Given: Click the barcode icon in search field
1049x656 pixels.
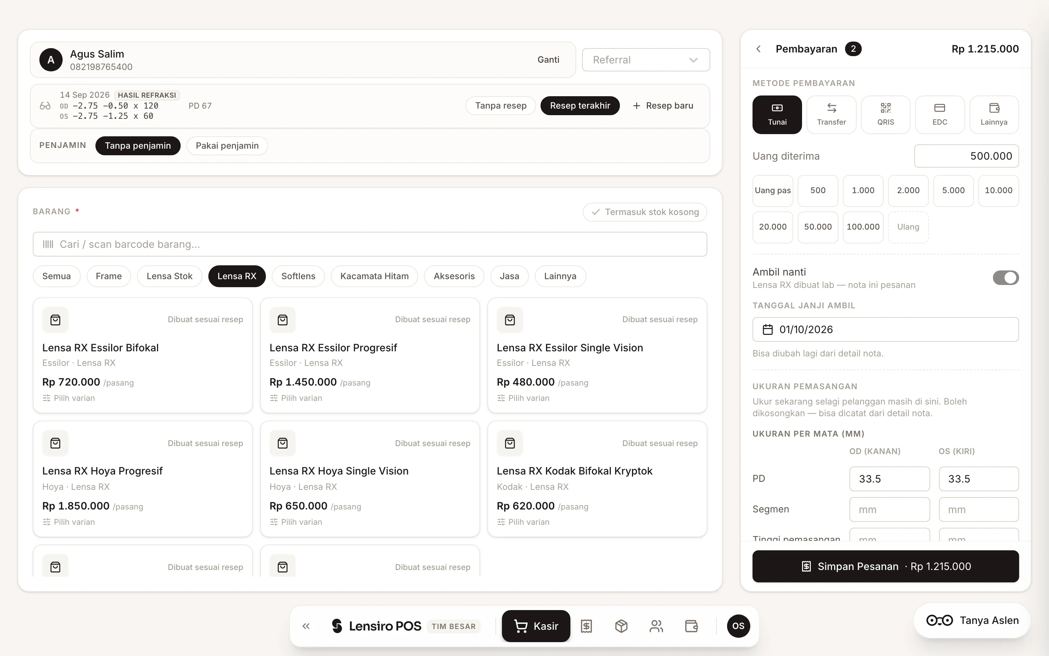Looking at the screenshot, I should (48, 244).
